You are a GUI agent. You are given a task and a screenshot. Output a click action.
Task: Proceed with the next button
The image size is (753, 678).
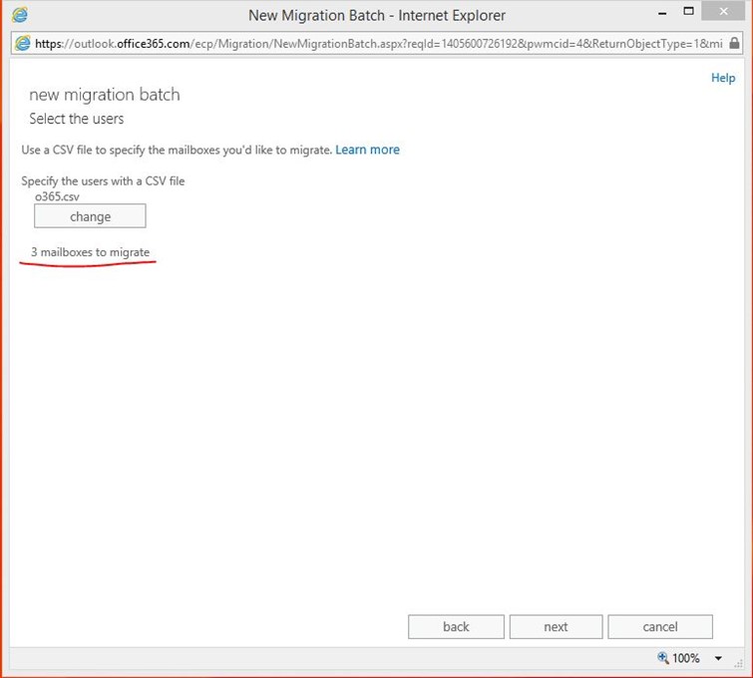tap(556, 626)
